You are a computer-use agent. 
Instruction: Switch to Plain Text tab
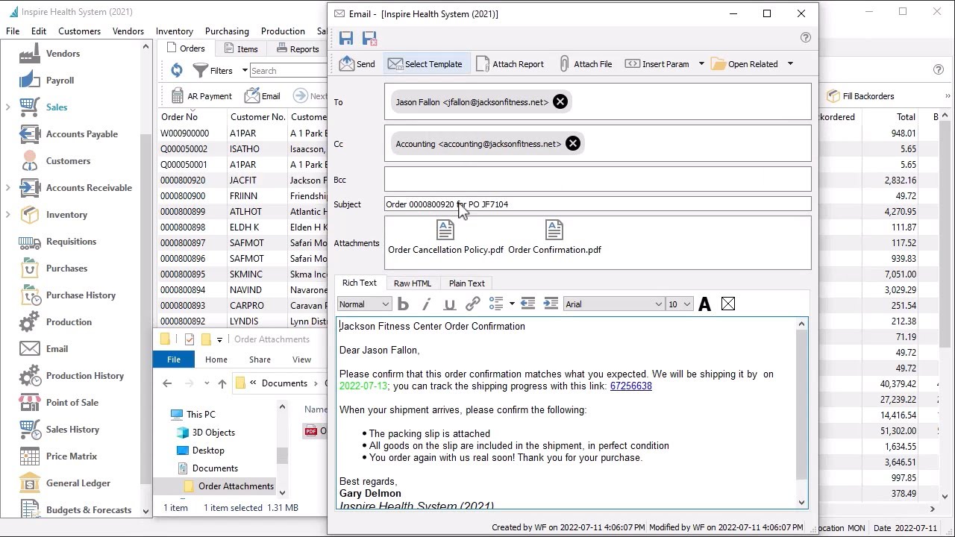point(467,283)
